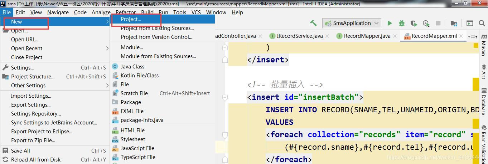Open the SmsApplication run configuration dropdown

point(352,23)
